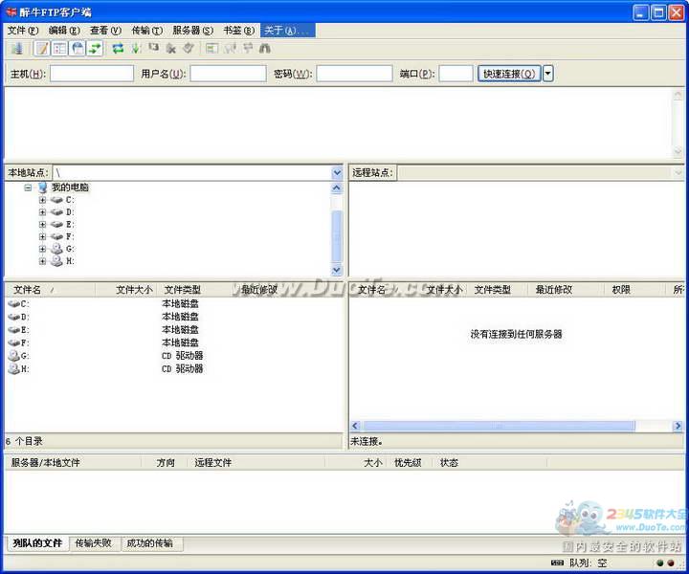The height and width of the screenshot is (574, 689).
Task: Toggle directory comparison toolbar icon
Action: point(230,48)
